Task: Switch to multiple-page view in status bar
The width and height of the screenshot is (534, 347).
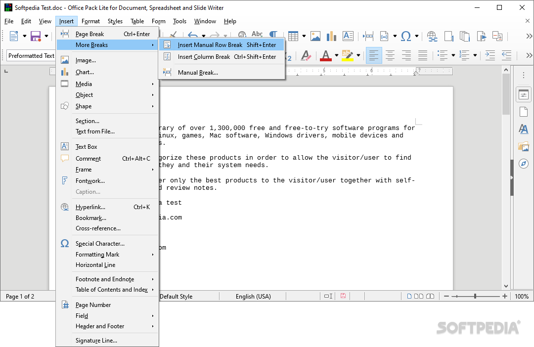Action: point(419,296)
